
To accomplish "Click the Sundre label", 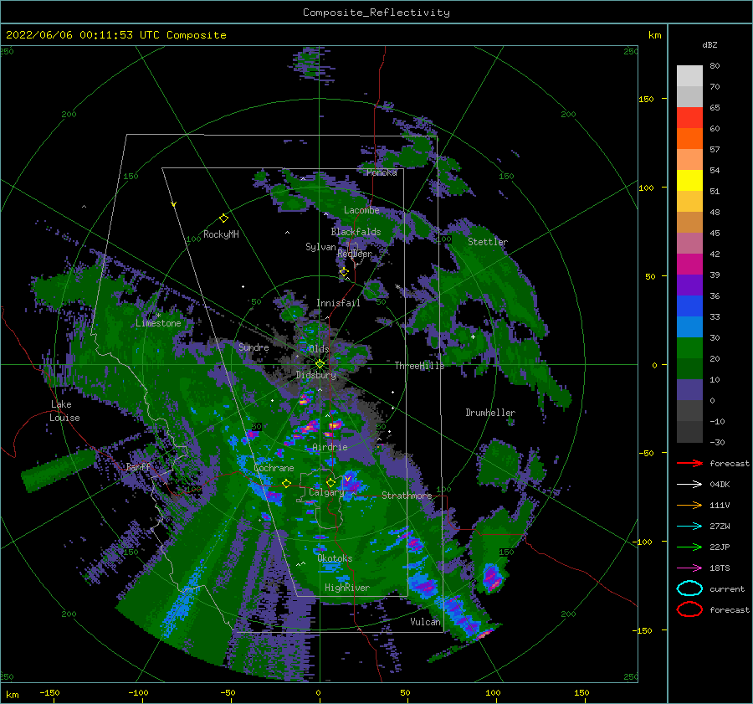I will [254, 347].
